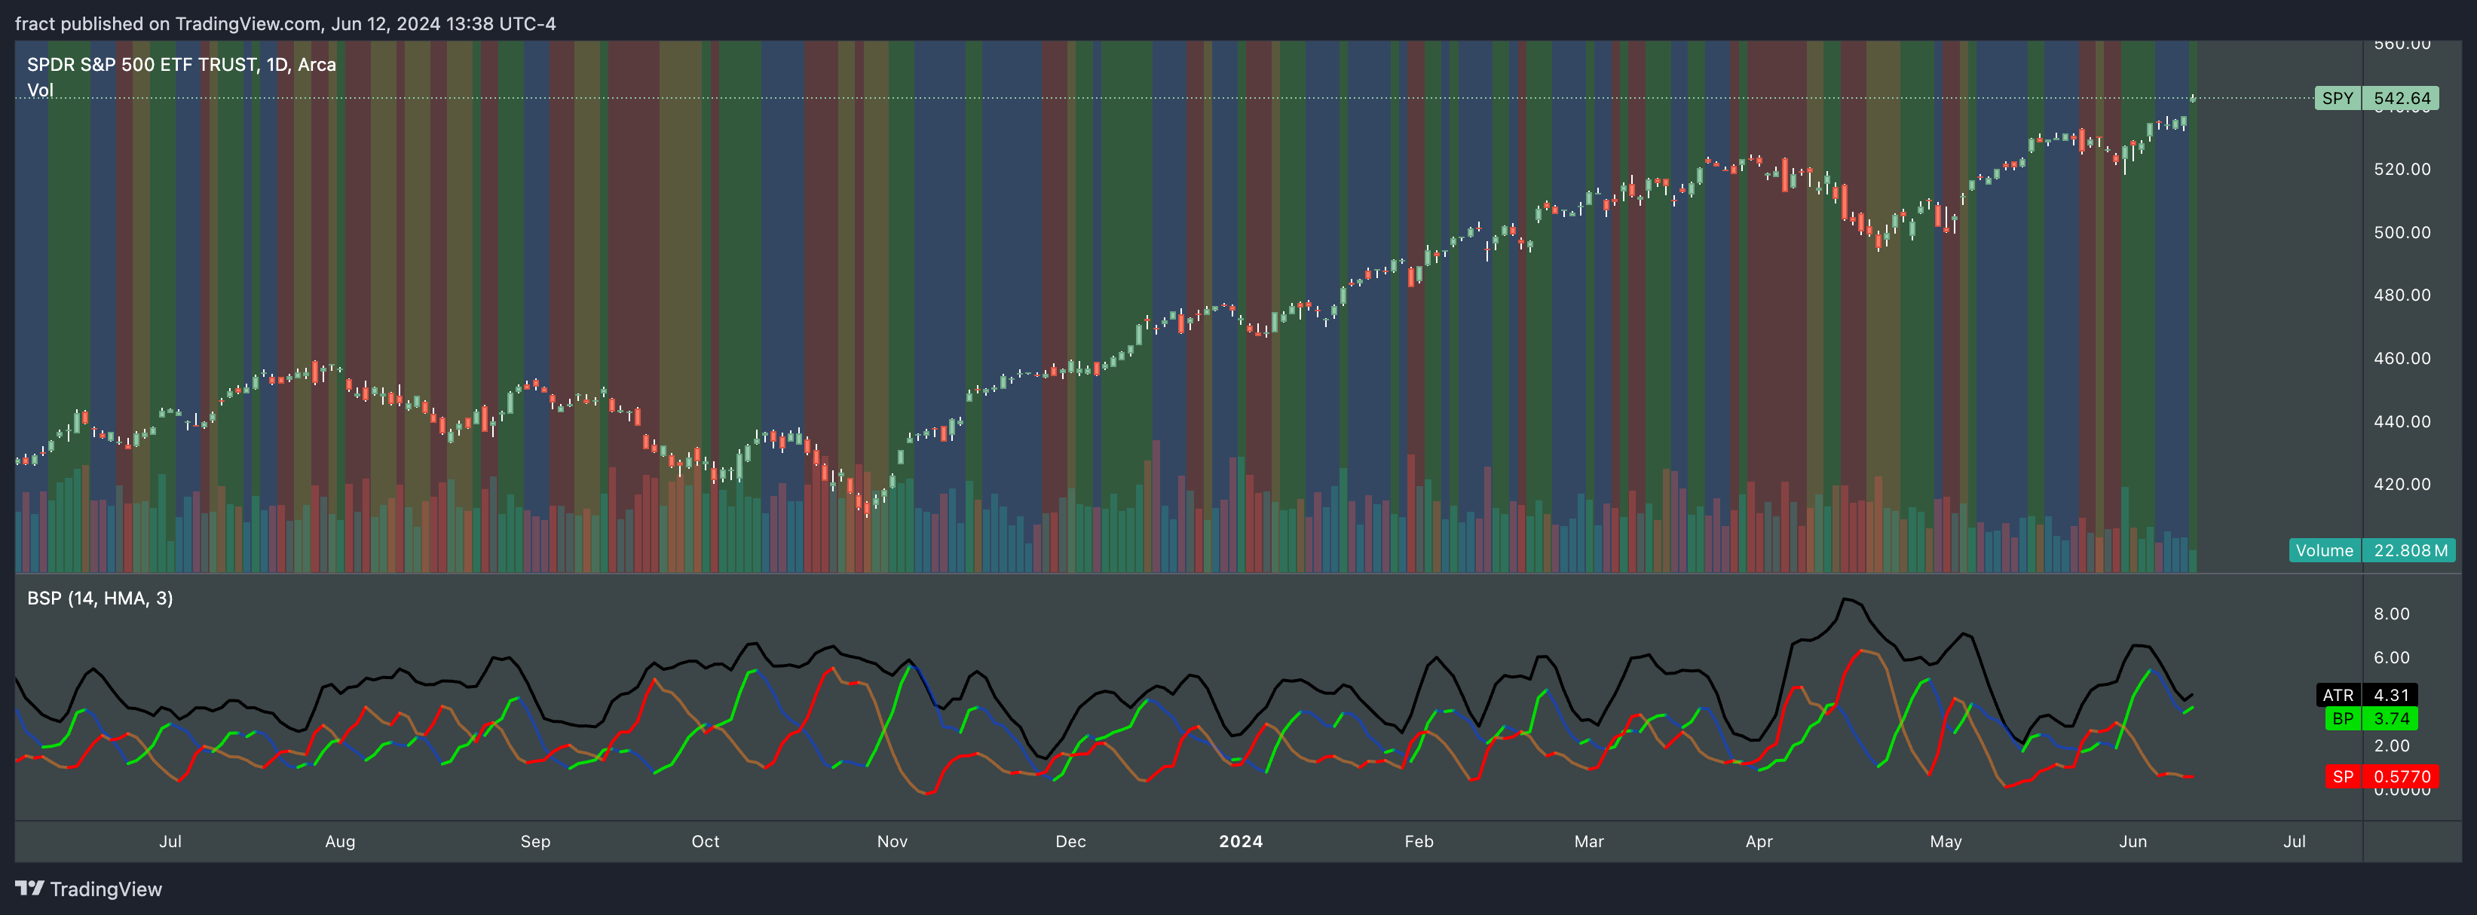Click the 2024 year axis label

(x=1242, y=841)
